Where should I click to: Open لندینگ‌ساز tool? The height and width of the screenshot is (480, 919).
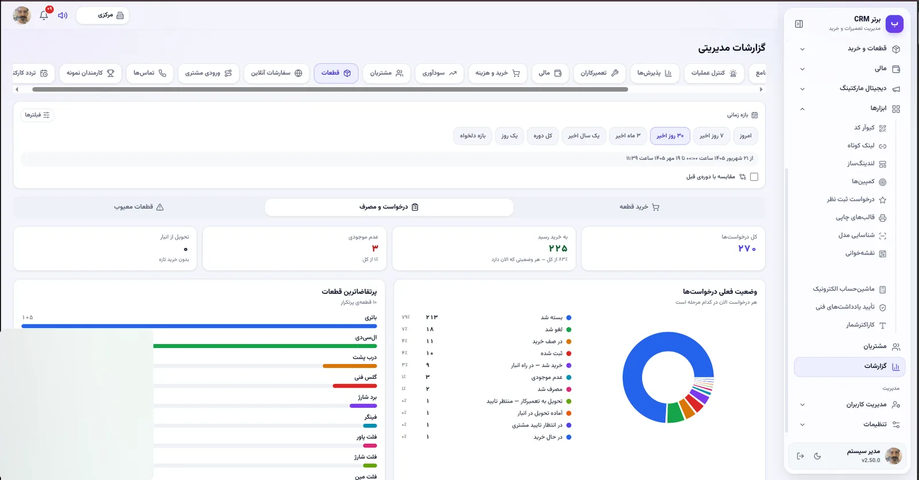(866, 164)
